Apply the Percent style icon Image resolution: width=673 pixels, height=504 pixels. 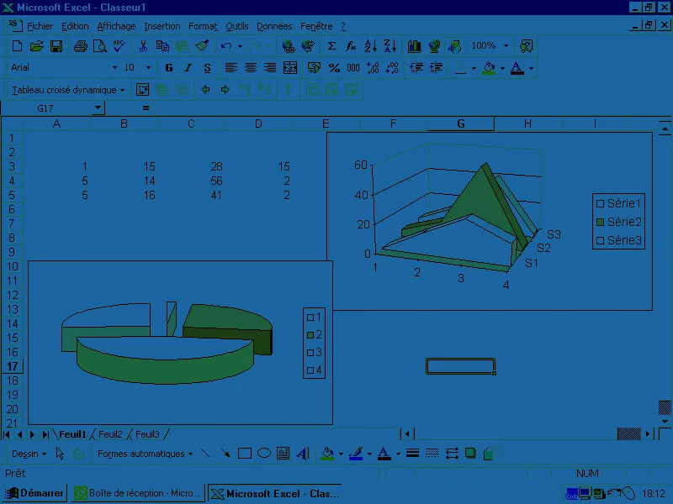[x=334, y=68]
